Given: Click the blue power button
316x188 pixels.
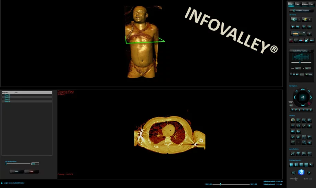Looking at the screenshot, I should click(301, 172).
